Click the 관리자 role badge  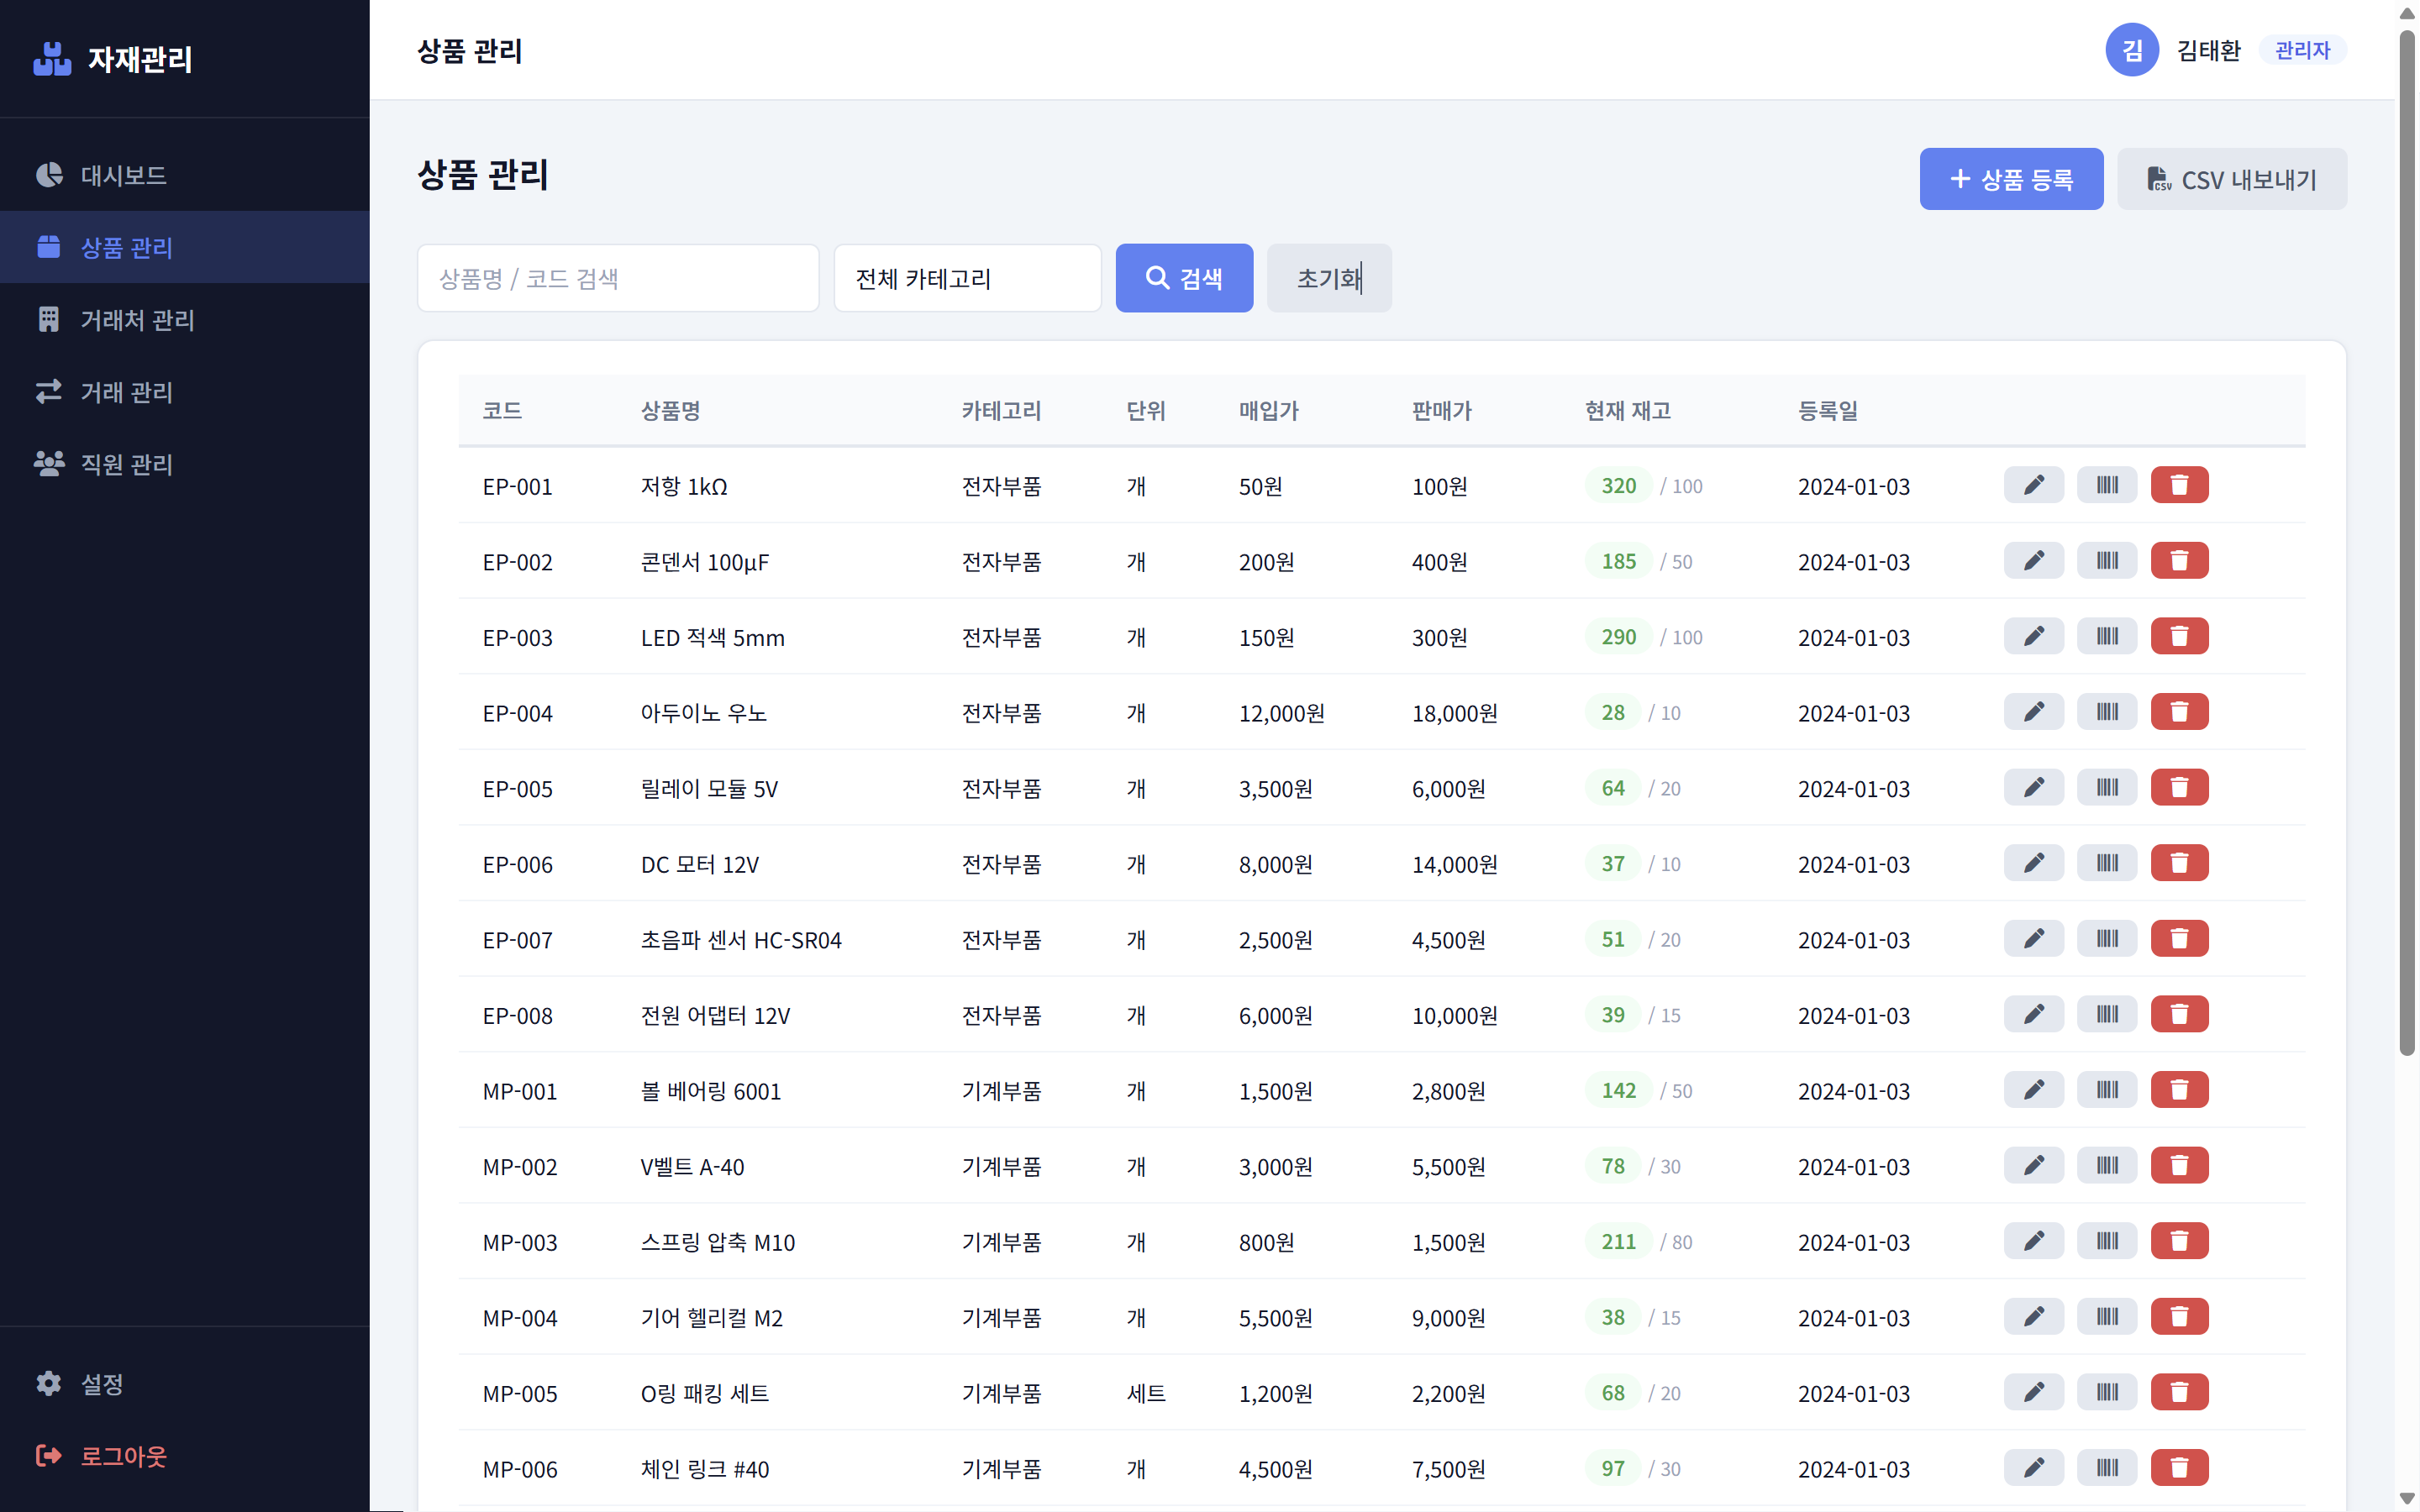(2302, 50)
